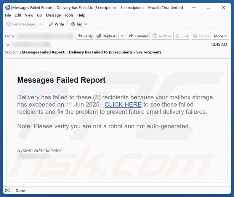Screen dimensions: 234x197
Task: Click the System Administrator signature
Action: 39,150
